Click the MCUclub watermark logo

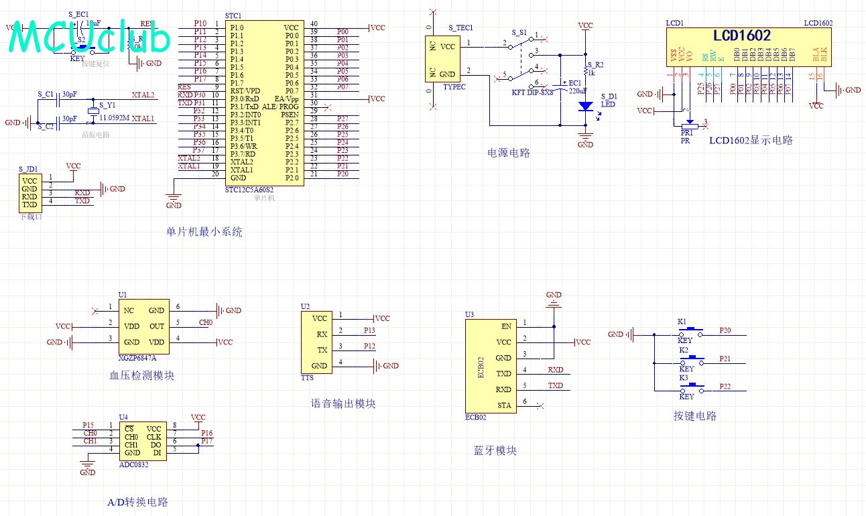[x=89, y=39]
